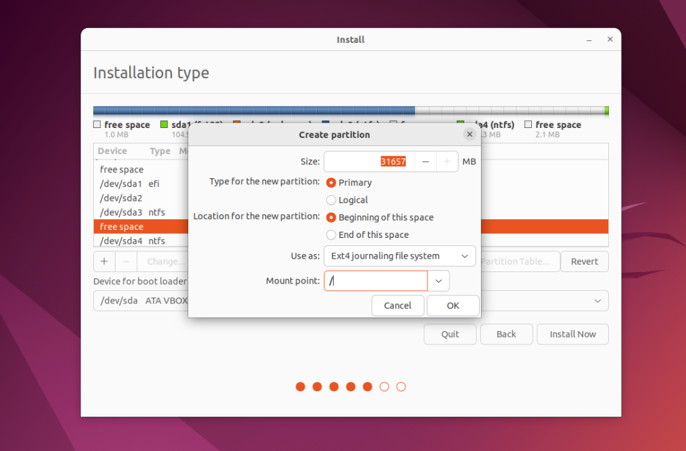Add a new partition with plus icon

pyautogui.click(x=104, y=261)
